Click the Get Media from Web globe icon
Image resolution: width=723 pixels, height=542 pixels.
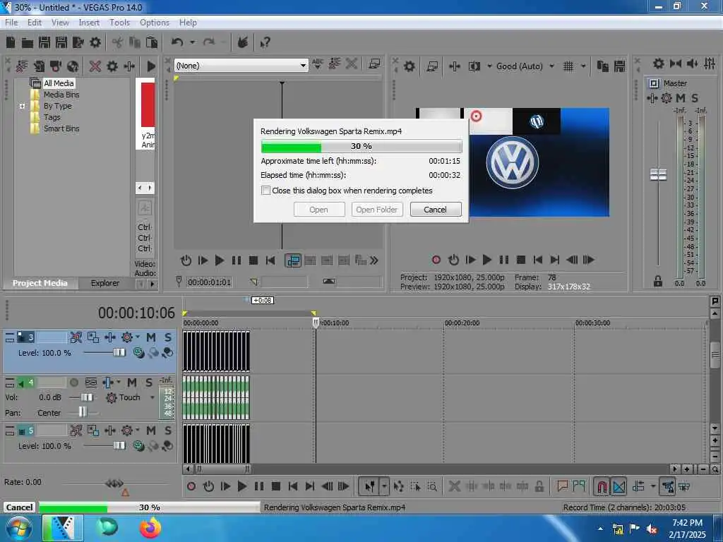click(73, 66)
